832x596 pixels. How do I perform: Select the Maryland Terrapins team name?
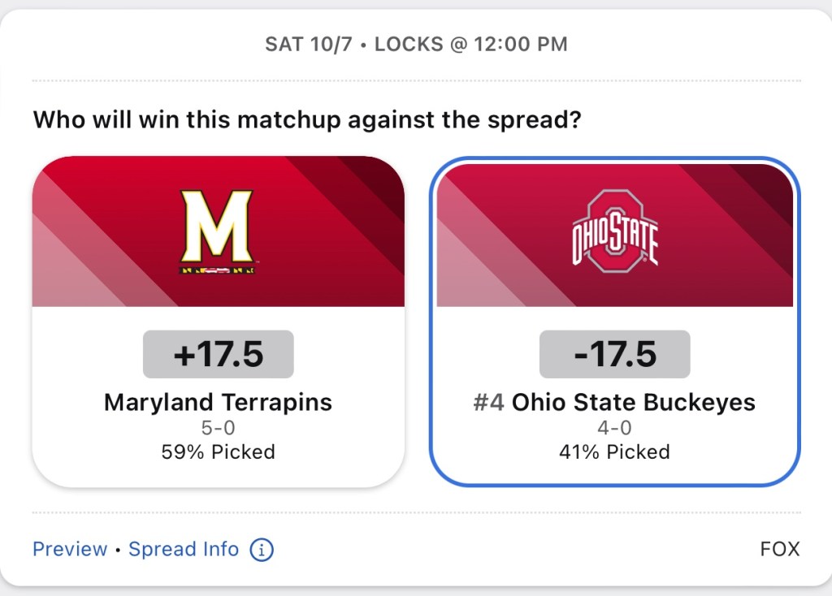[x=218, y=402]
